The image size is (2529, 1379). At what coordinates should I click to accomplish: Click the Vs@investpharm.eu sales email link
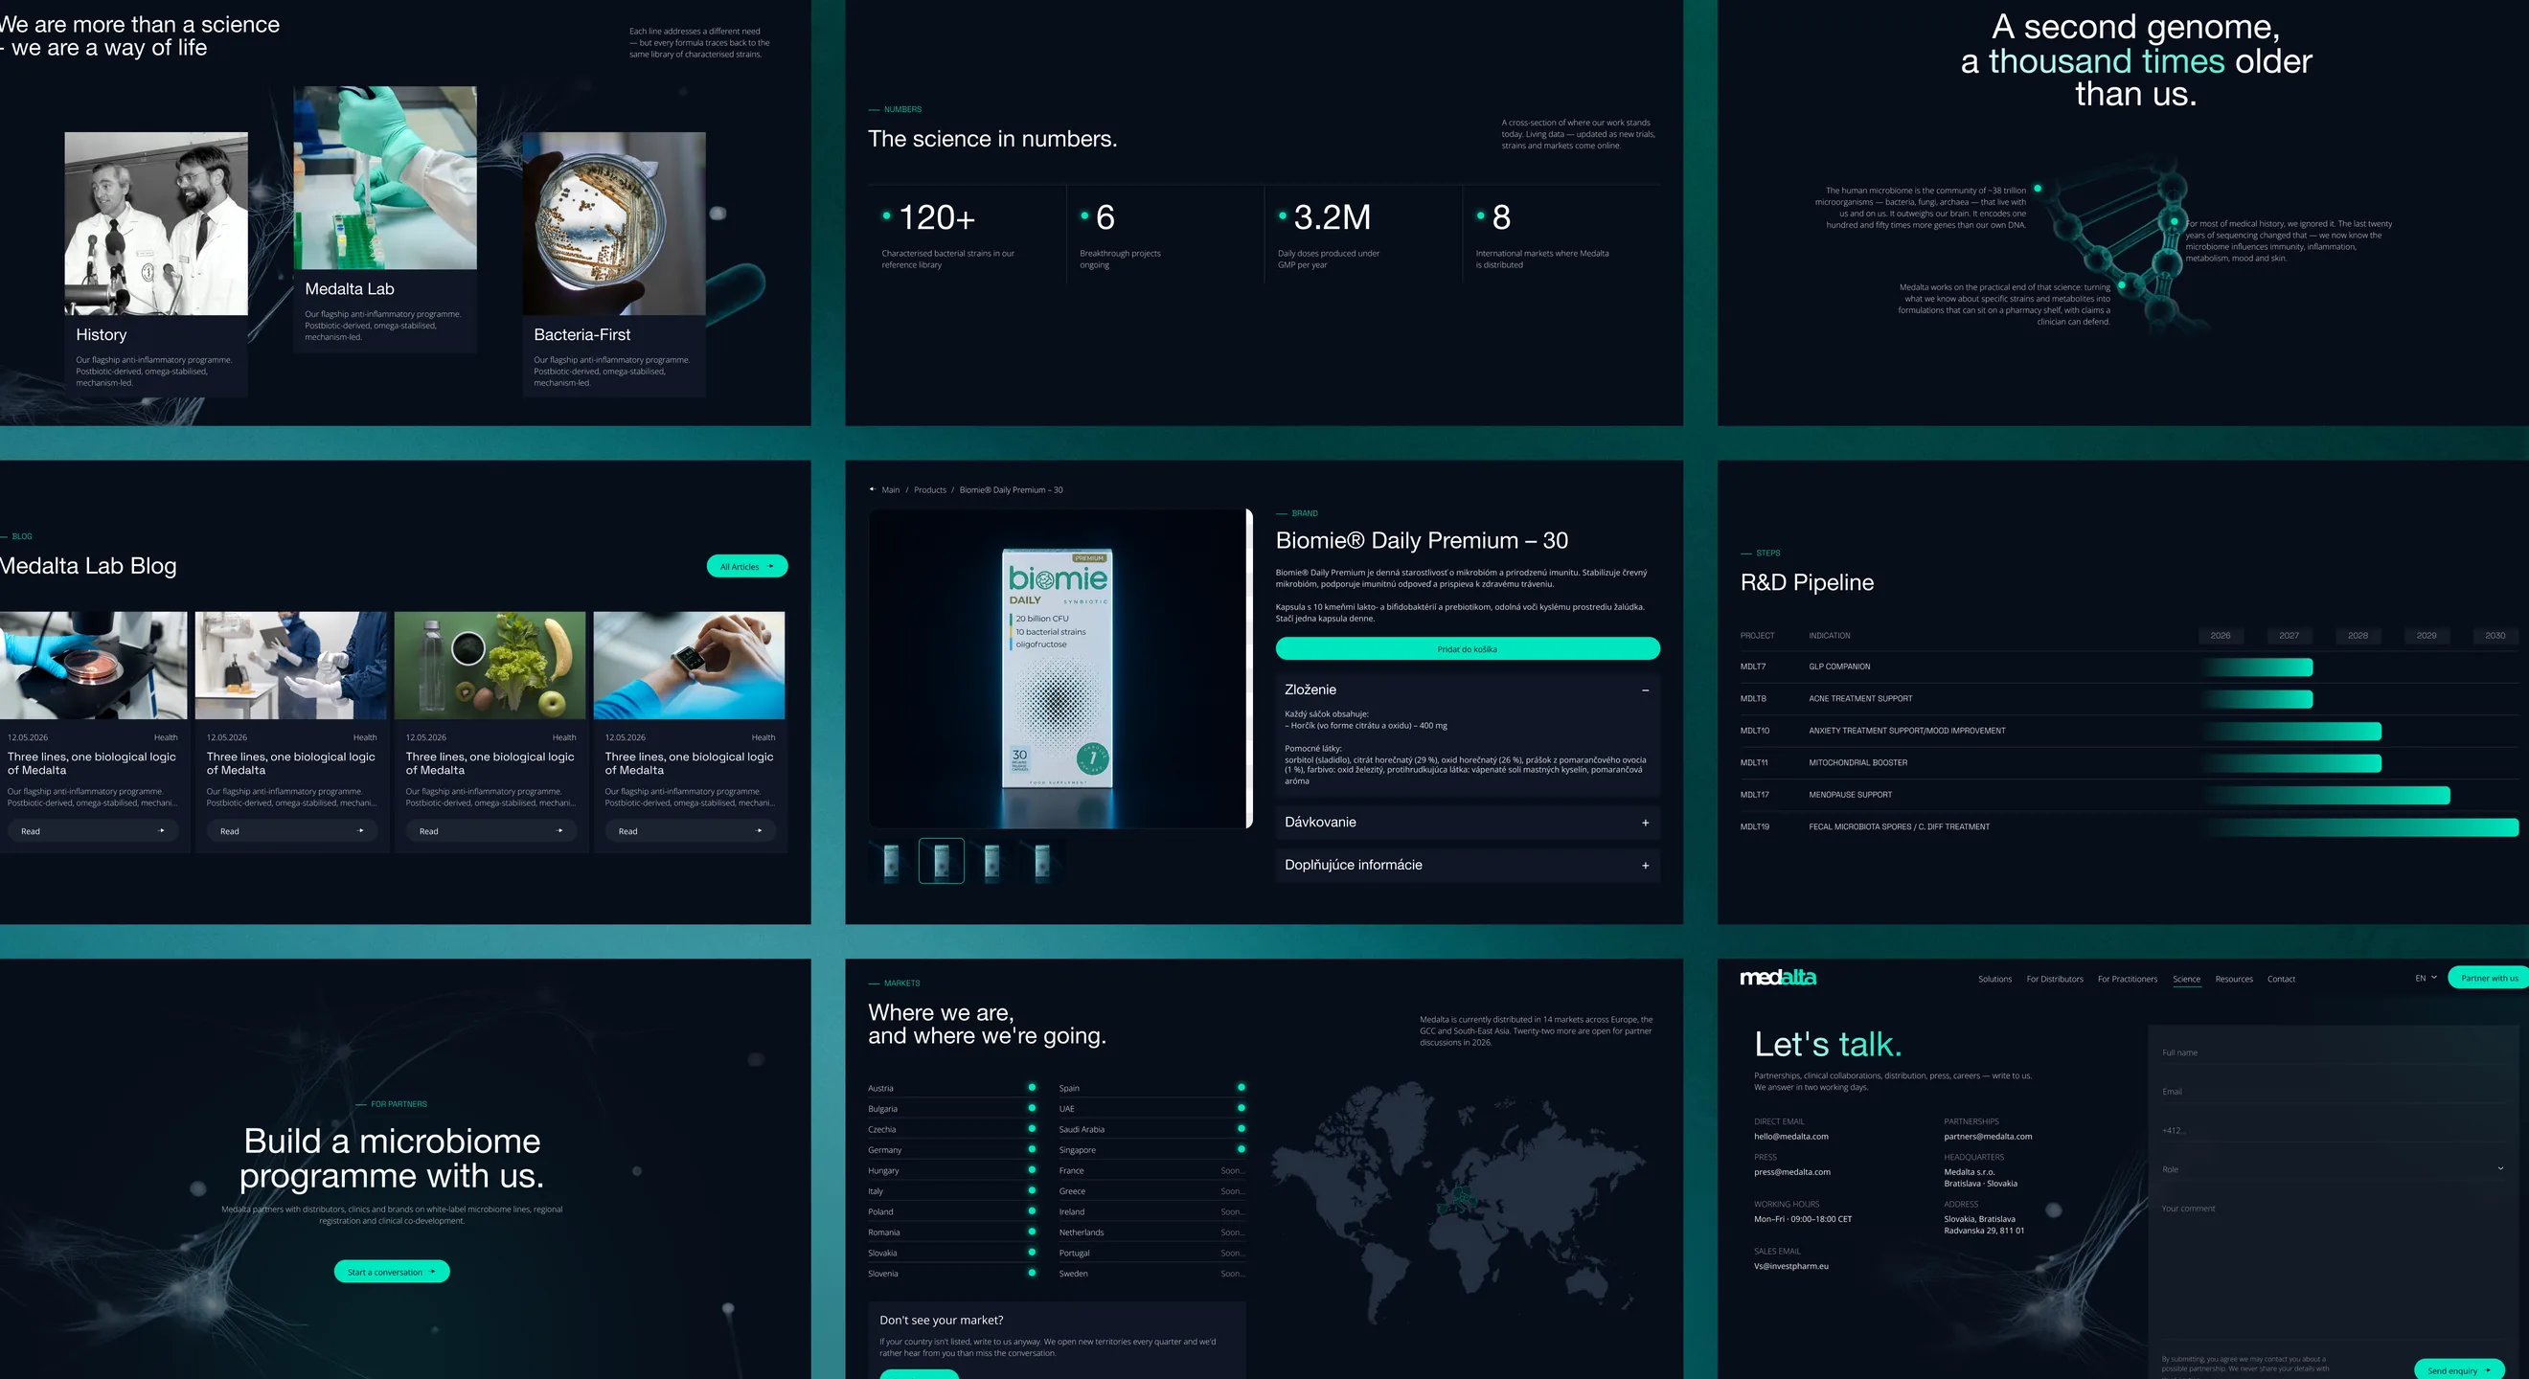point(1790,1266)
